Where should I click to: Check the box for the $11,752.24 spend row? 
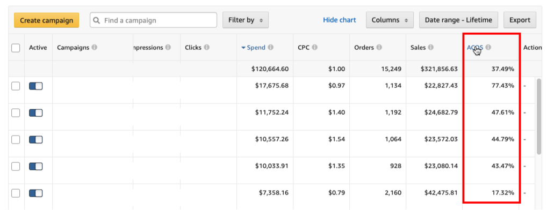coord(16,112)
